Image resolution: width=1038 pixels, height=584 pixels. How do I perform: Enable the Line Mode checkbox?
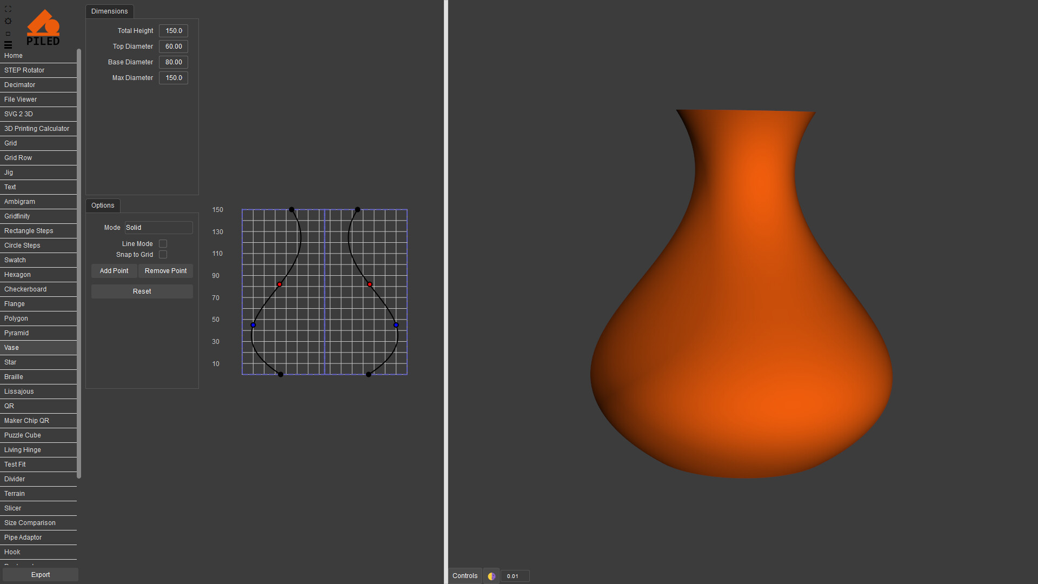tap(163, 244)
